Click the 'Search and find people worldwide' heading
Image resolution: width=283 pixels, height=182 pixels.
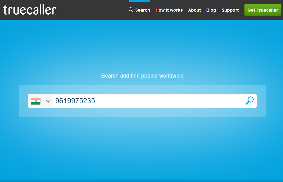[x=142, y=76]
